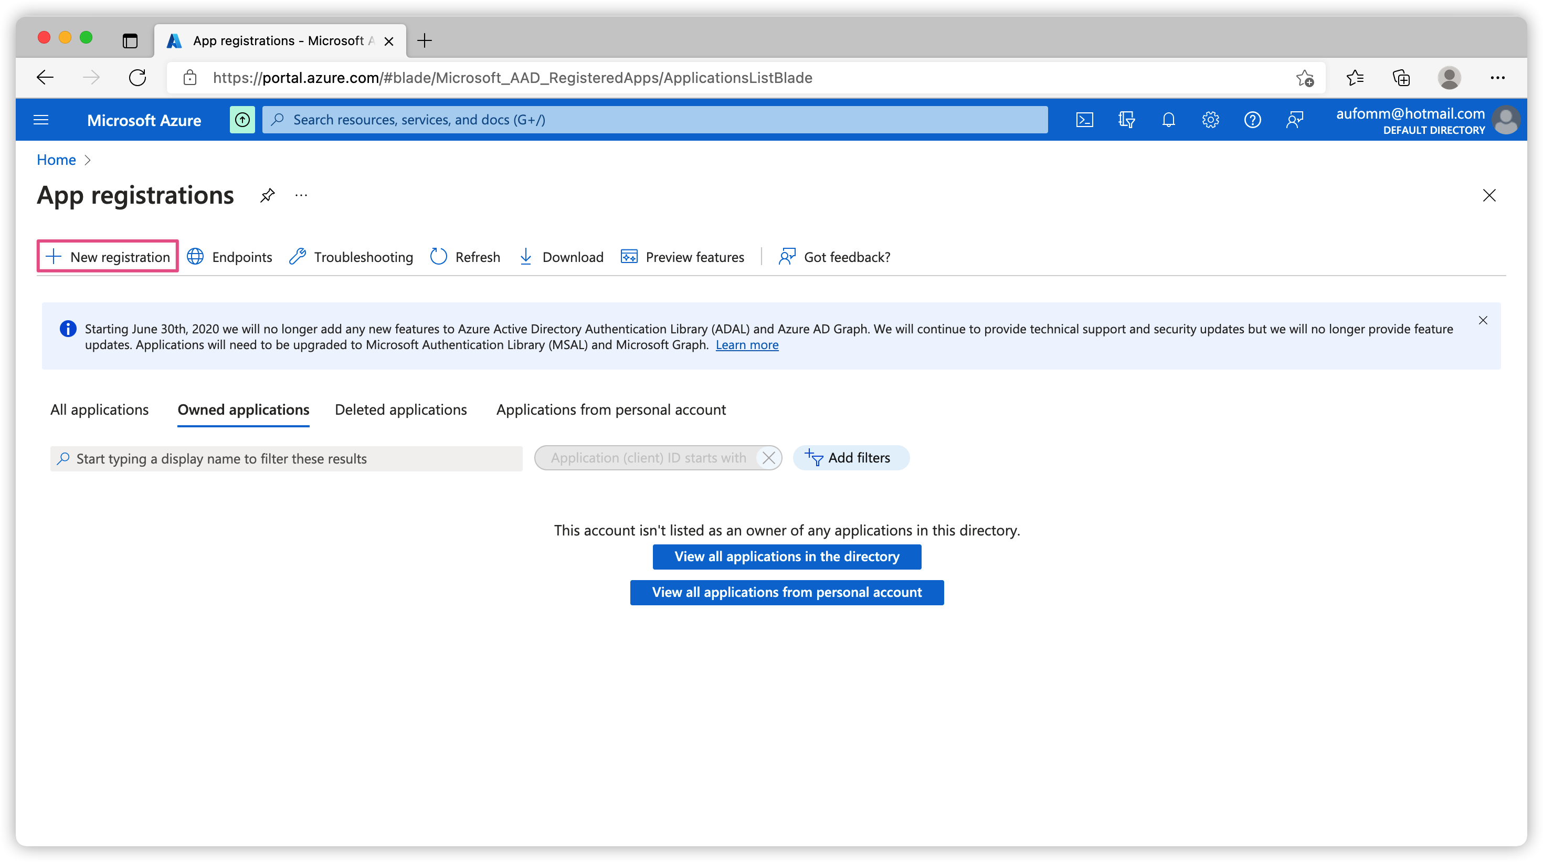Pin the App registrations blade
1543x862 pixels.
pyautogui.click(x=267, y=195)
